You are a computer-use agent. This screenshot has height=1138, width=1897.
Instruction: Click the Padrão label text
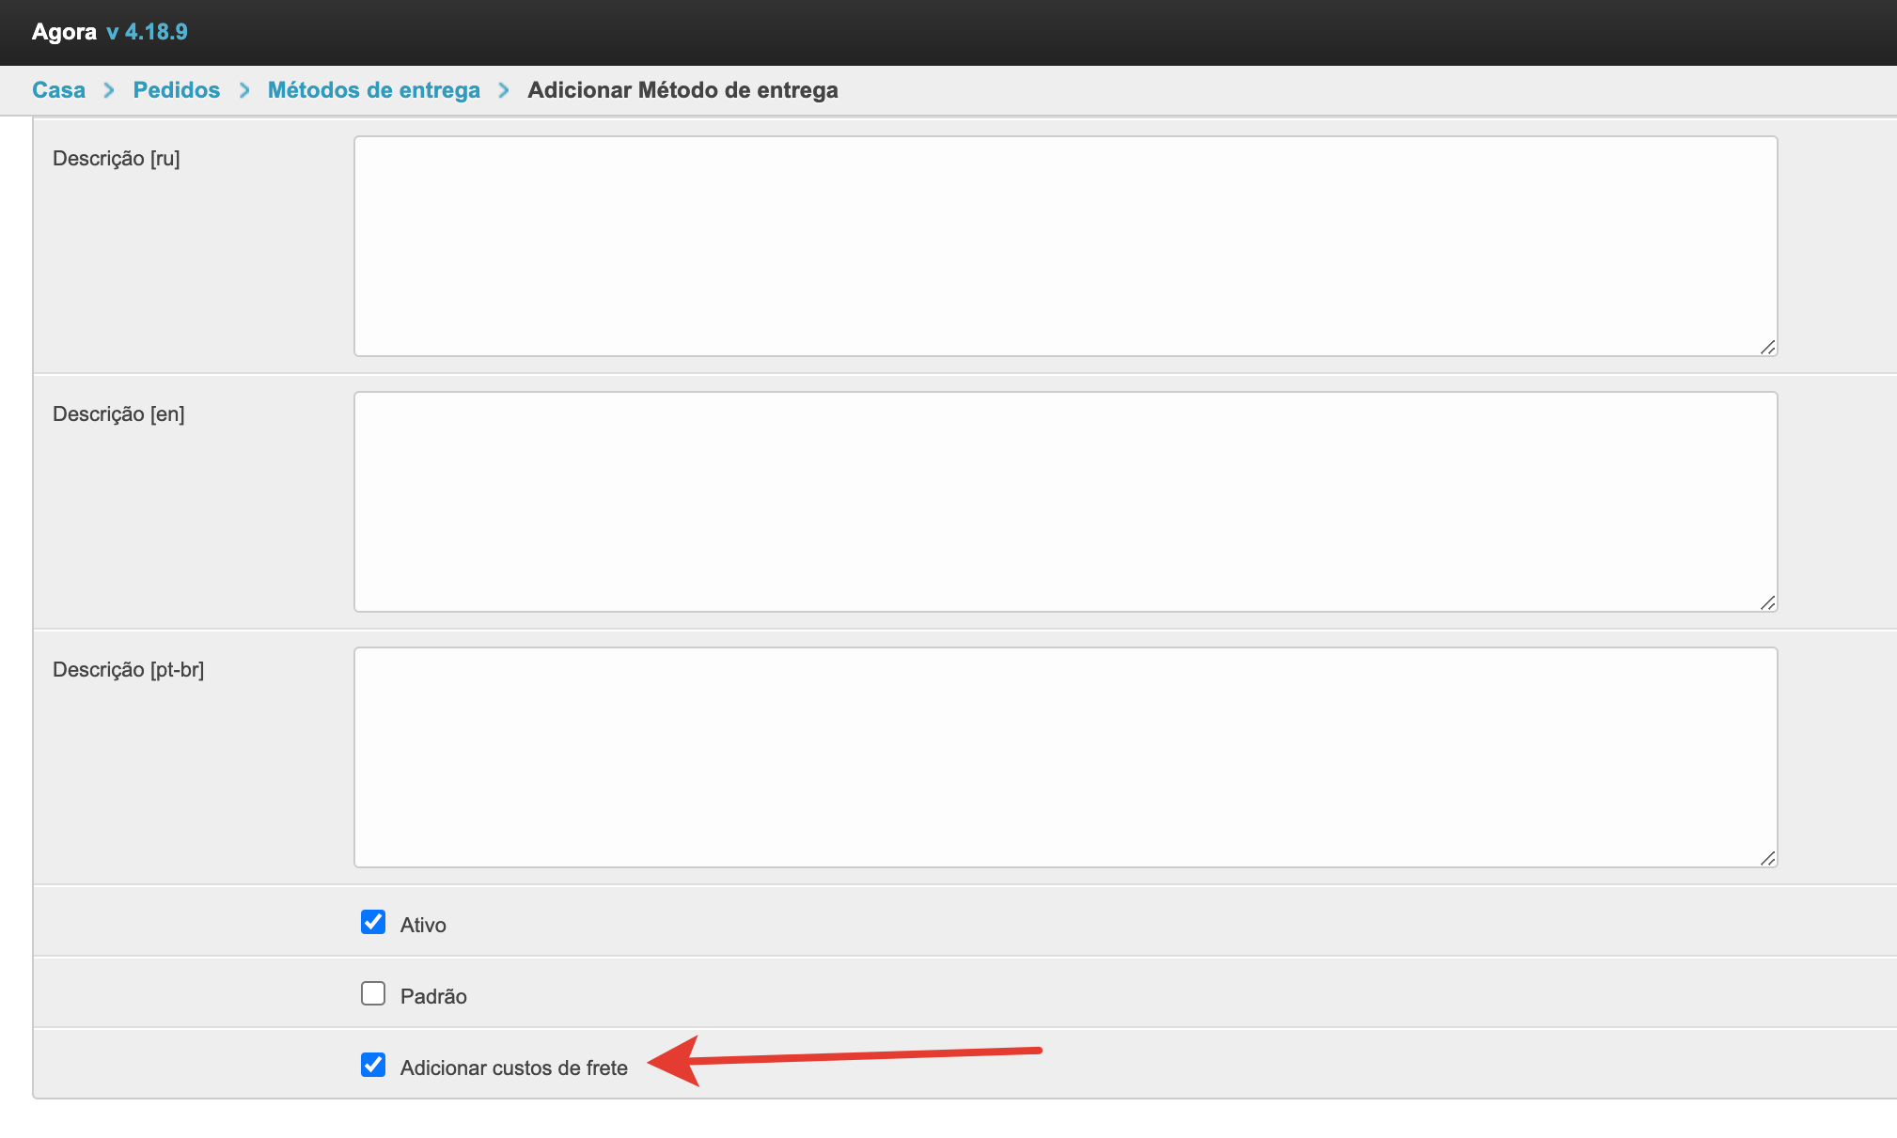(x=433, y=996)
